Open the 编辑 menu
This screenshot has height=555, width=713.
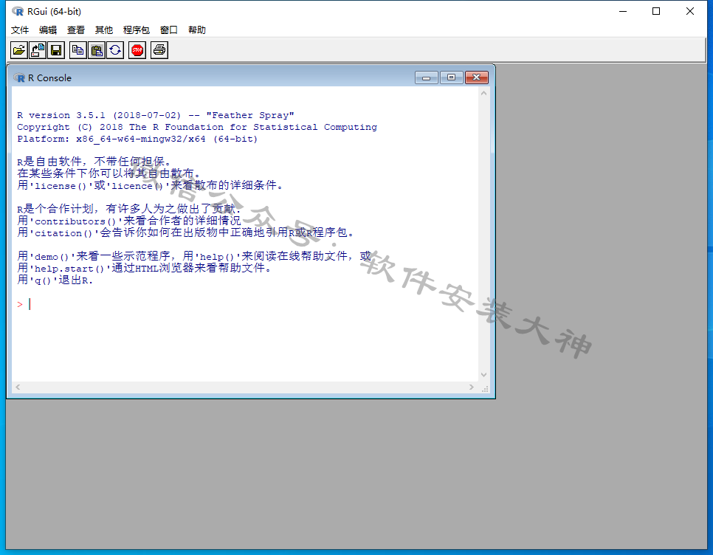tap(48, 30)
